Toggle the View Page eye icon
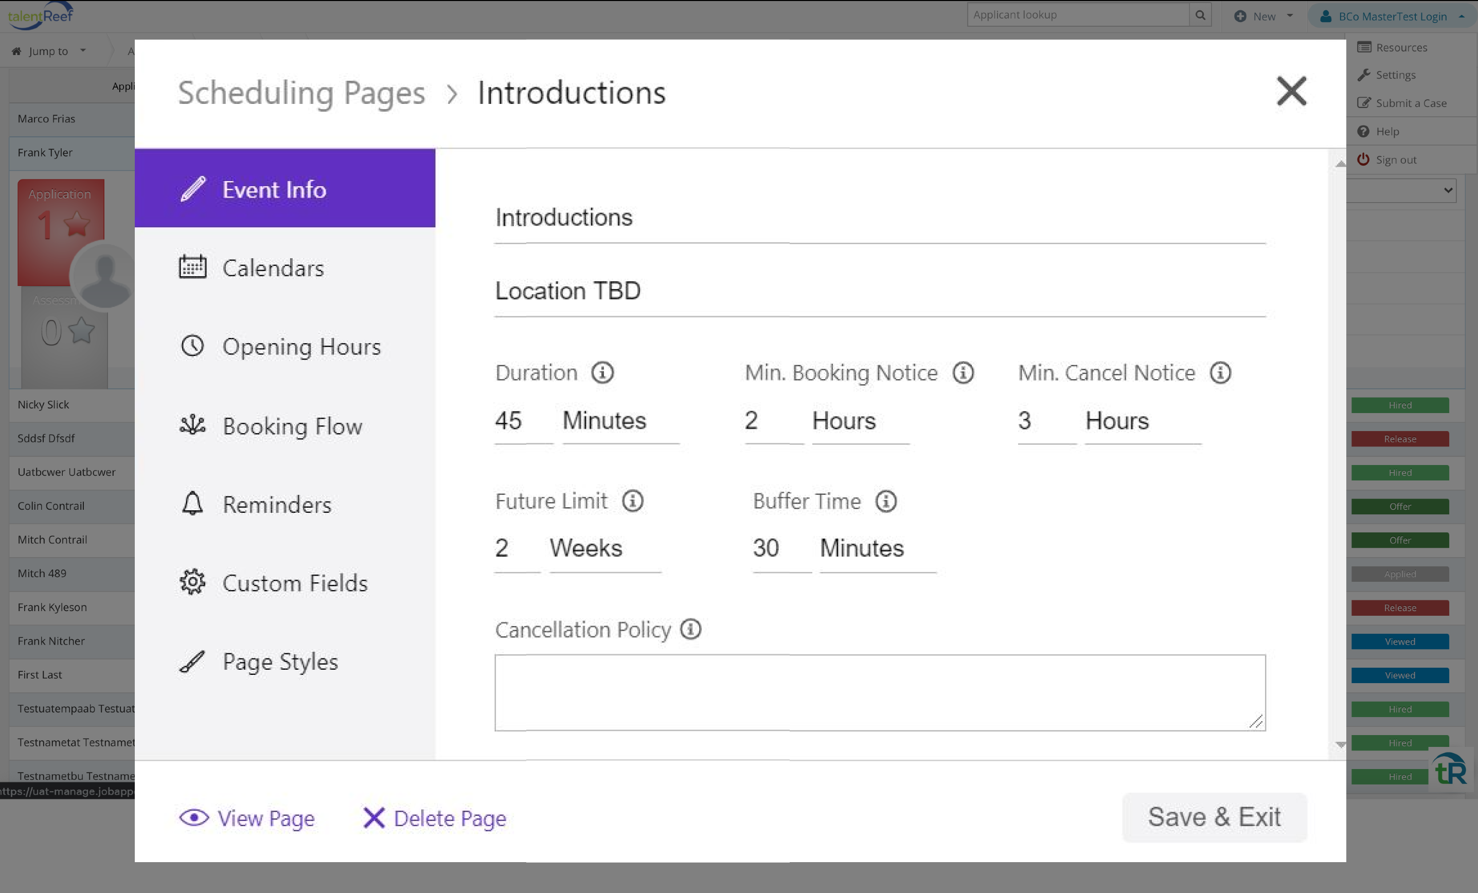Viewport: 1478px width, 893px height. 194,817
